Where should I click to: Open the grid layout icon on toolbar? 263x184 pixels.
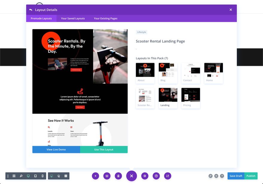(65, 176)
